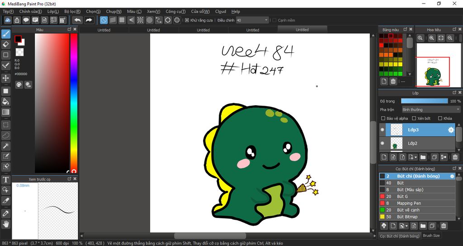
Task: Select the Eyedropper tool
Action: click(x=5, y=214)
